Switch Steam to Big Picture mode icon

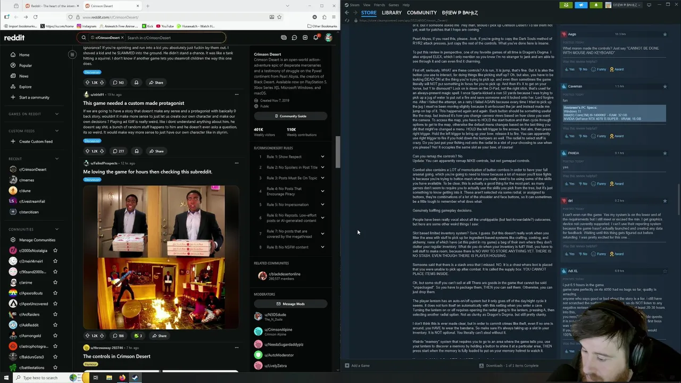click(649, 5)
